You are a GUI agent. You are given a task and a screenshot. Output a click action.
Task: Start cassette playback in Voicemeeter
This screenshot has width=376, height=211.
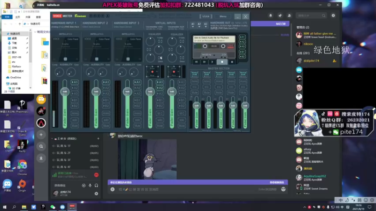tap(212, 62)
